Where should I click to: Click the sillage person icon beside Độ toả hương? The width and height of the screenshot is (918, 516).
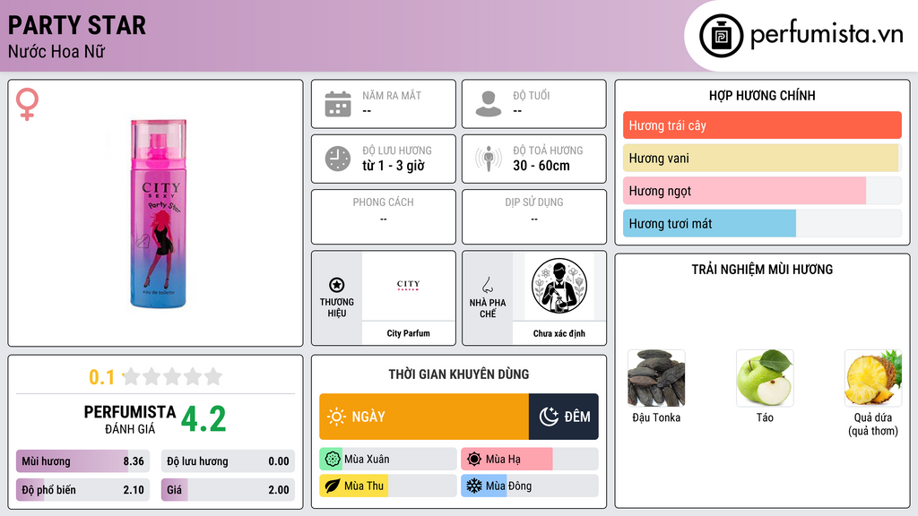489,159
